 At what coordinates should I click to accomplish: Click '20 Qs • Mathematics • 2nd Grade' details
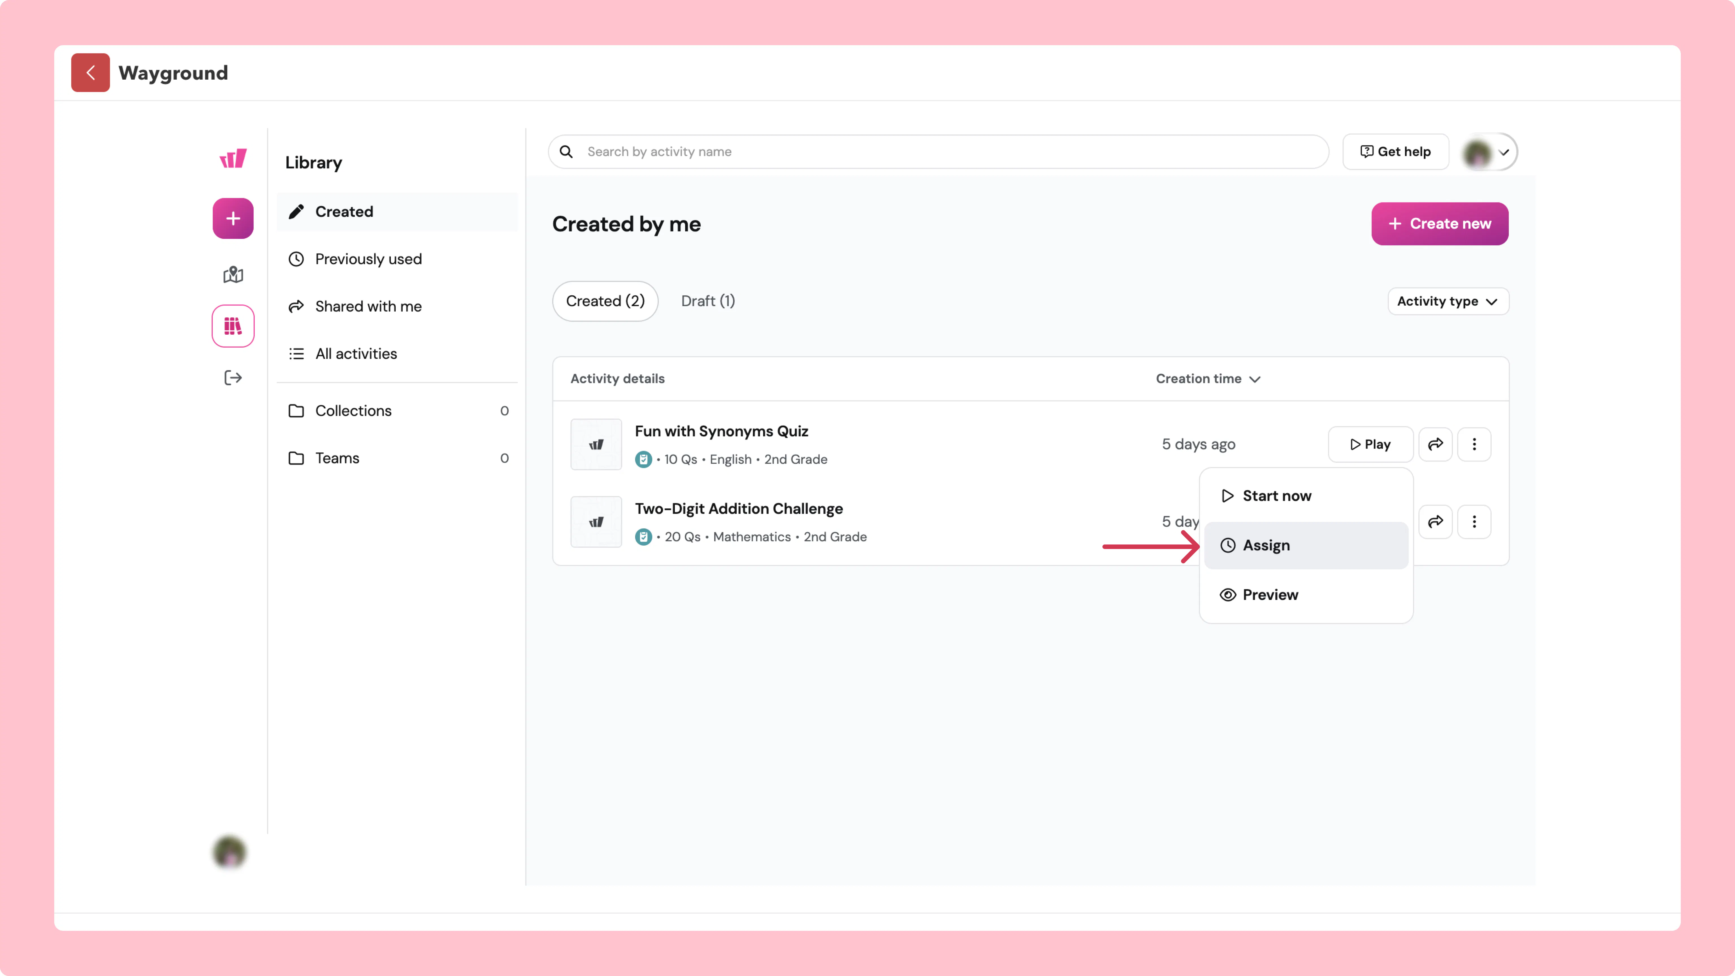[765, 537]
